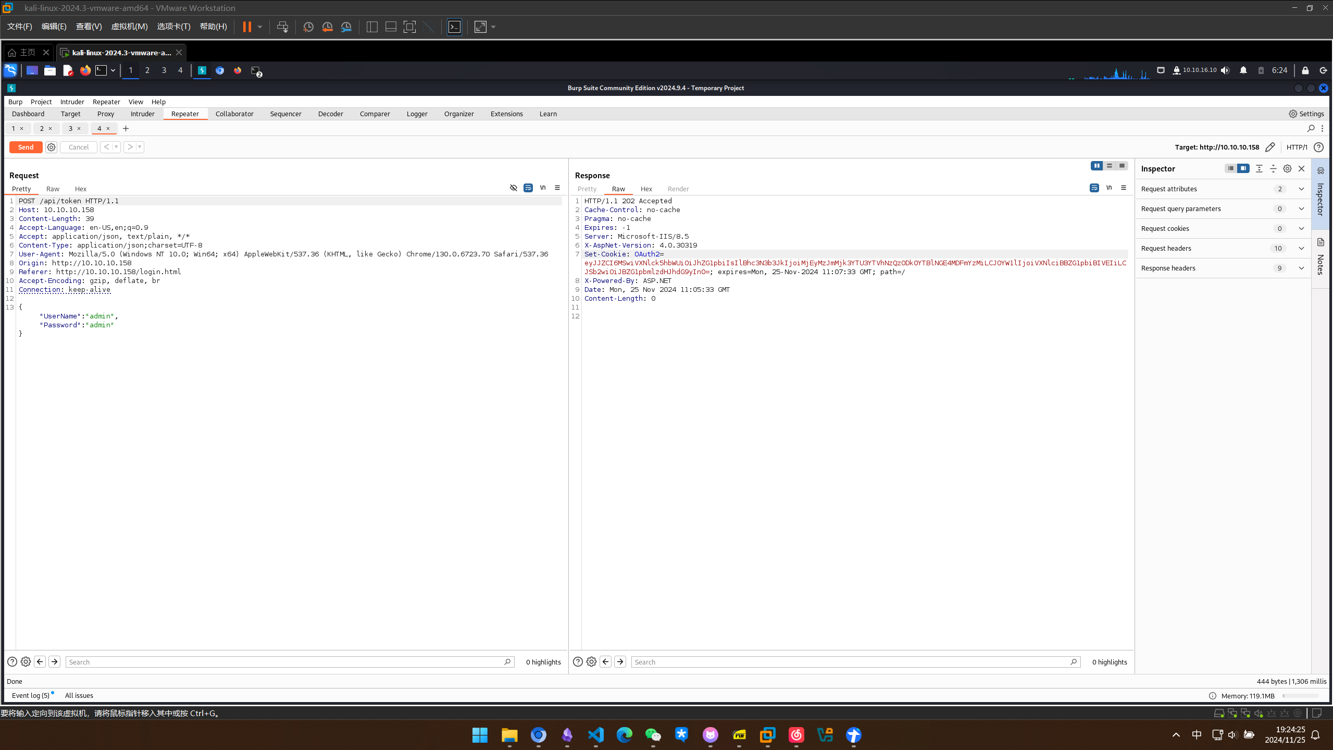Click the Notes side panel icon
This screenshot has width=1333, height=750.
[1320, 242]
